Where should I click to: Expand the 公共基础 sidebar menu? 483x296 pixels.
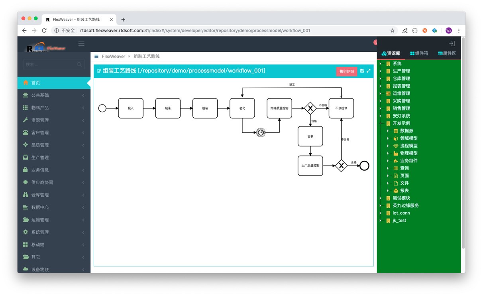point(54,95)
